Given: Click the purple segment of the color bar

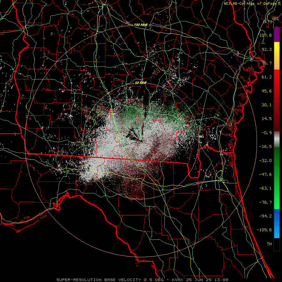Looking at the screenshot, I should click(x=277, y=35).
